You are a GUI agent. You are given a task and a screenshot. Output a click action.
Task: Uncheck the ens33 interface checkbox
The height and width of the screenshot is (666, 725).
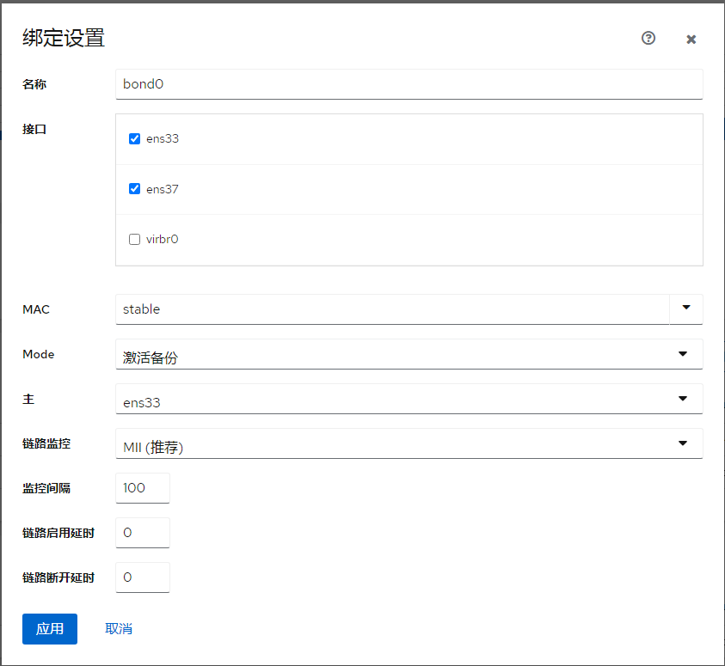(134, 138)
